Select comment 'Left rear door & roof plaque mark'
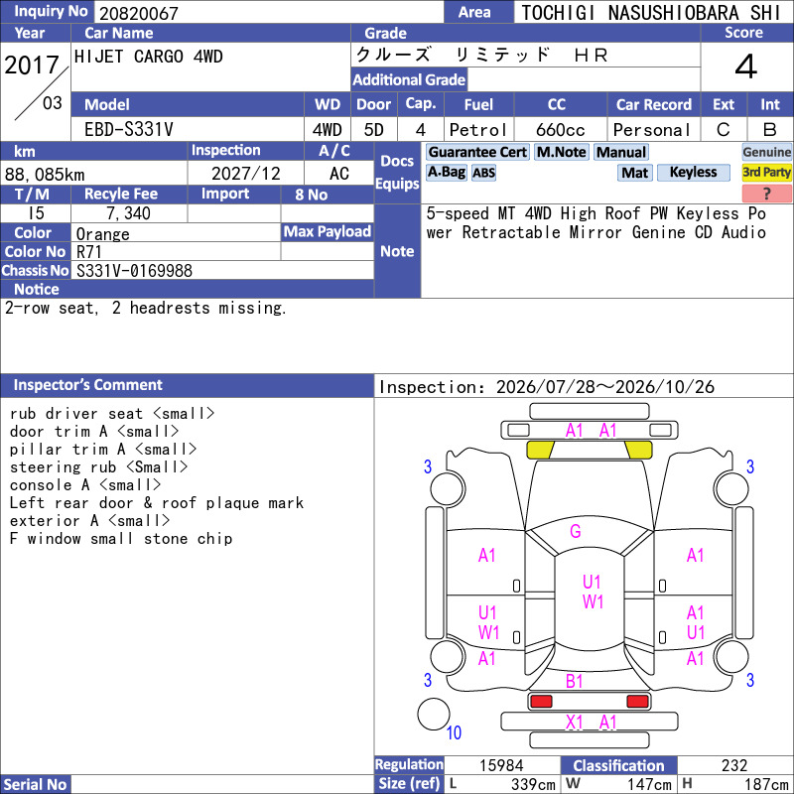The width and height of the screenshot is (794, 794). click(157, 502)
